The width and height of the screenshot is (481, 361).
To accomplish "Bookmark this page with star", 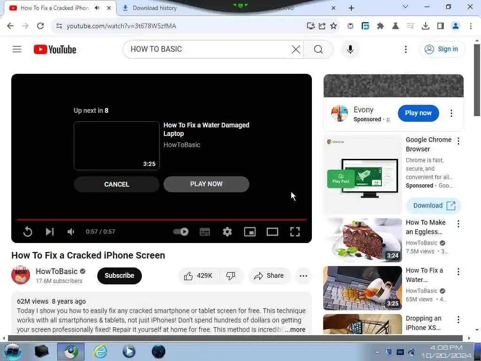I will 334,26.
